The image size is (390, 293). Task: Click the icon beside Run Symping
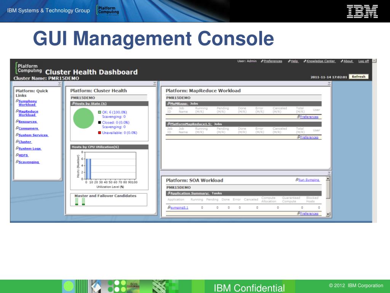coord(297,180)
